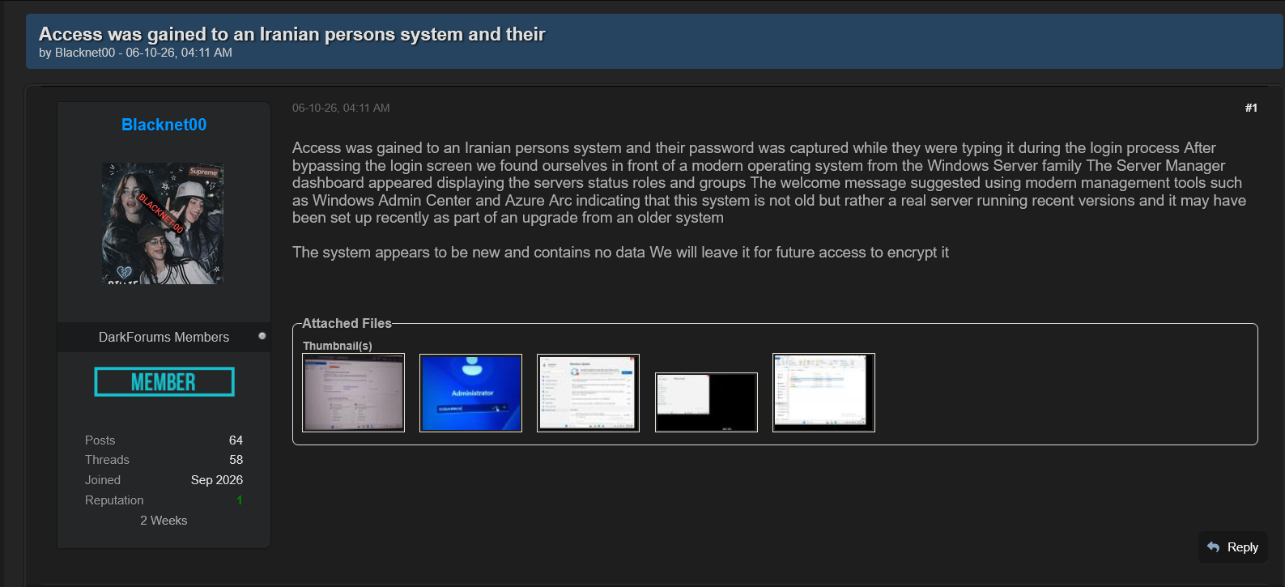Open the fourth mostly black thumbnail
Image resolution: width=1285 pixels, height=587 pixels.
[706, 402]
